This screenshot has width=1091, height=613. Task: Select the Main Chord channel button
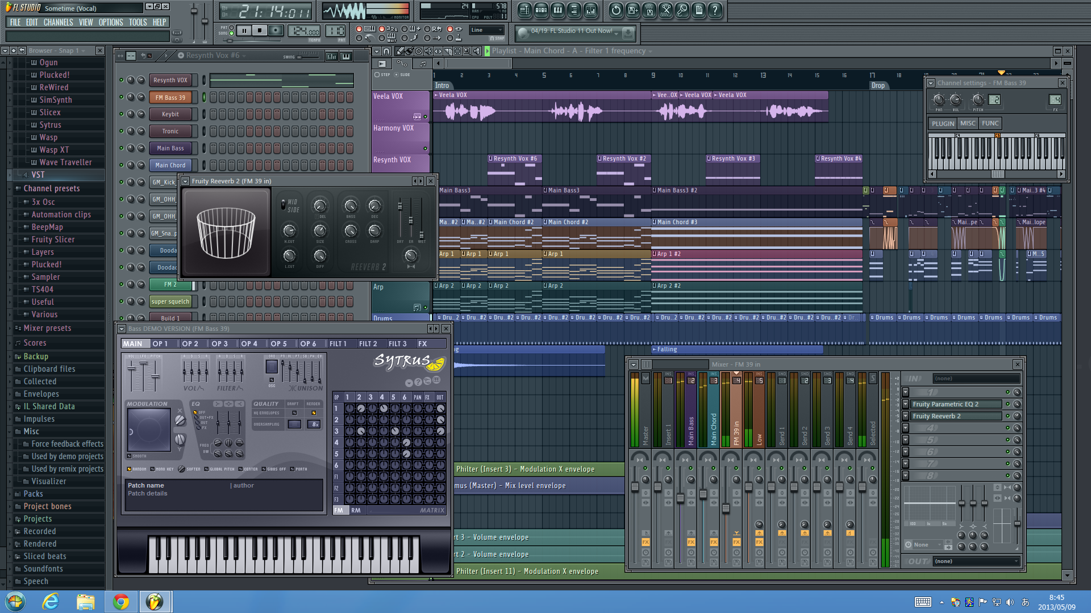(x=170, y=165)
